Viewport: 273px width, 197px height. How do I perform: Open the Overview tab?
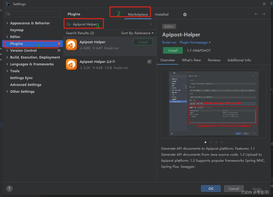click(167, 60)
